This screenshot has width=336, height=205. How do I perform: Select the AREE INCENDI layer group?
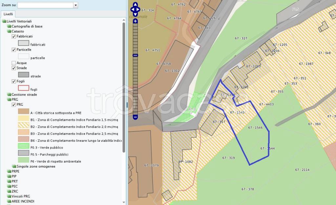tap(23, 201)
